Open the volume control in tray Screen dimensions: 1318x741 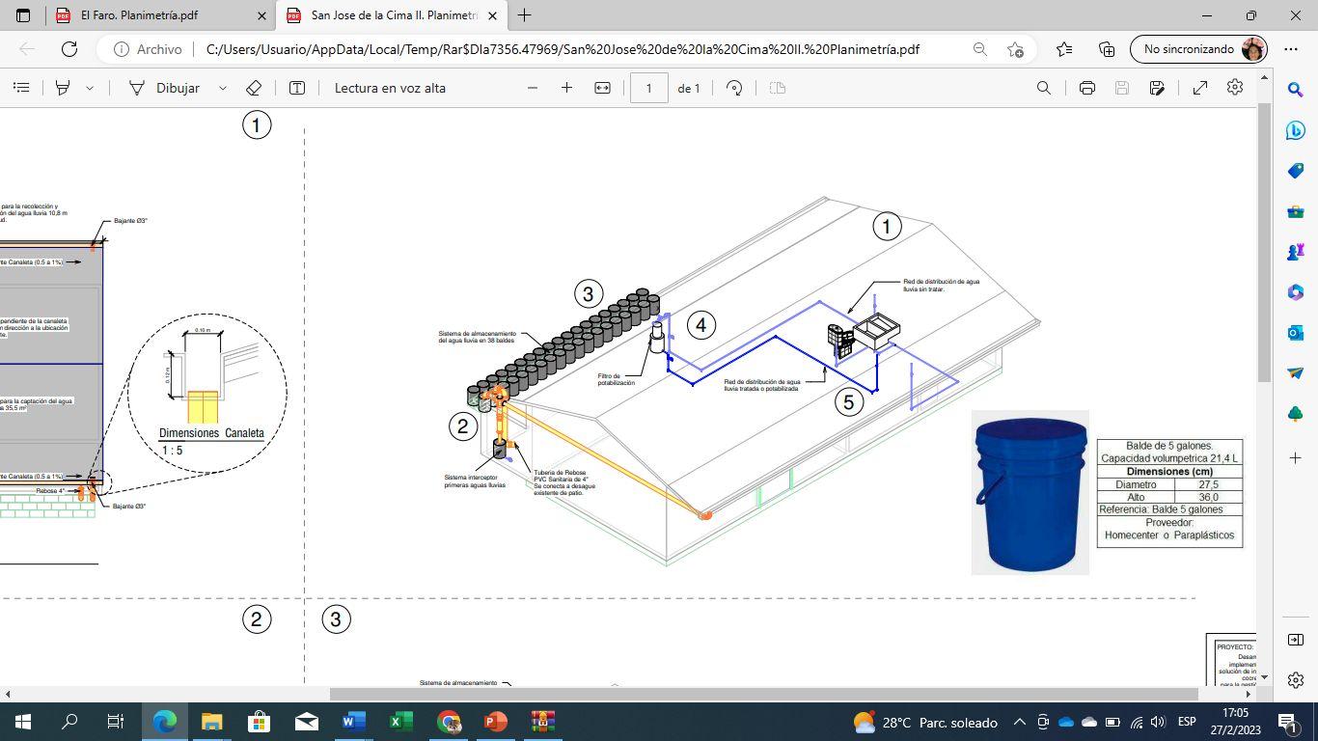tap(1158, 722)
